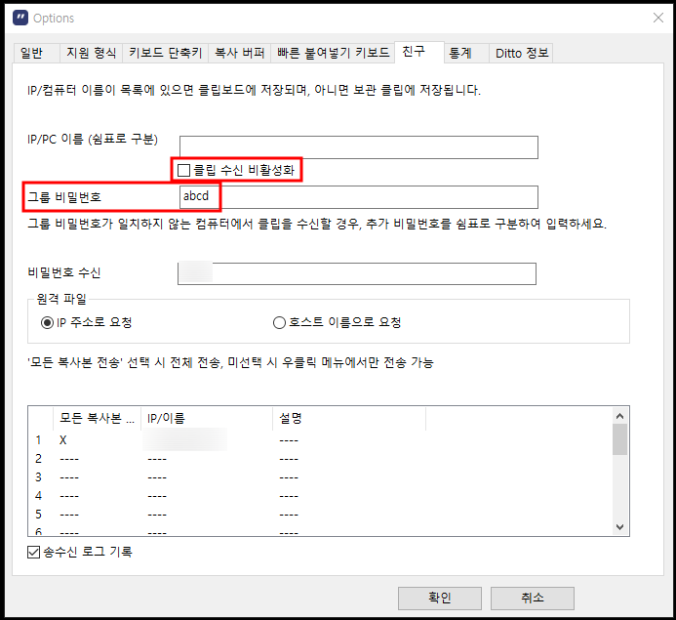Toggle the 클립 수신 비활성화 checkbox

(184, 170)
